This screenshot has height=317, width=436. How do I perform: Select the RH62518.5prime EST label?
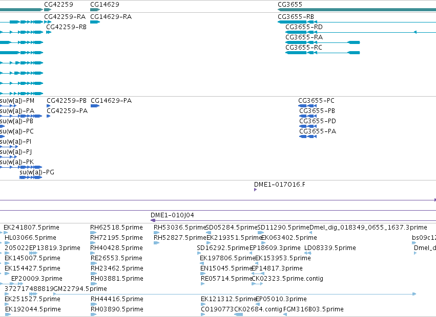point(116,228)
